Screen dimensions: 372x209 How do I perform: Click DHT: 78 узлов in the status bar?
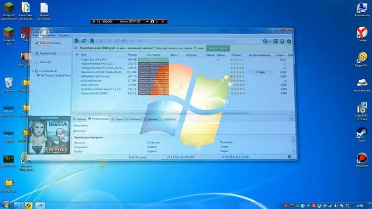(137, 157)
